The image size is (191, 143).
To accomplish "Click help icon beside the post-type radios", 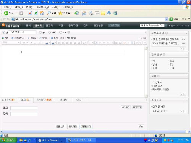I will 68,32.
